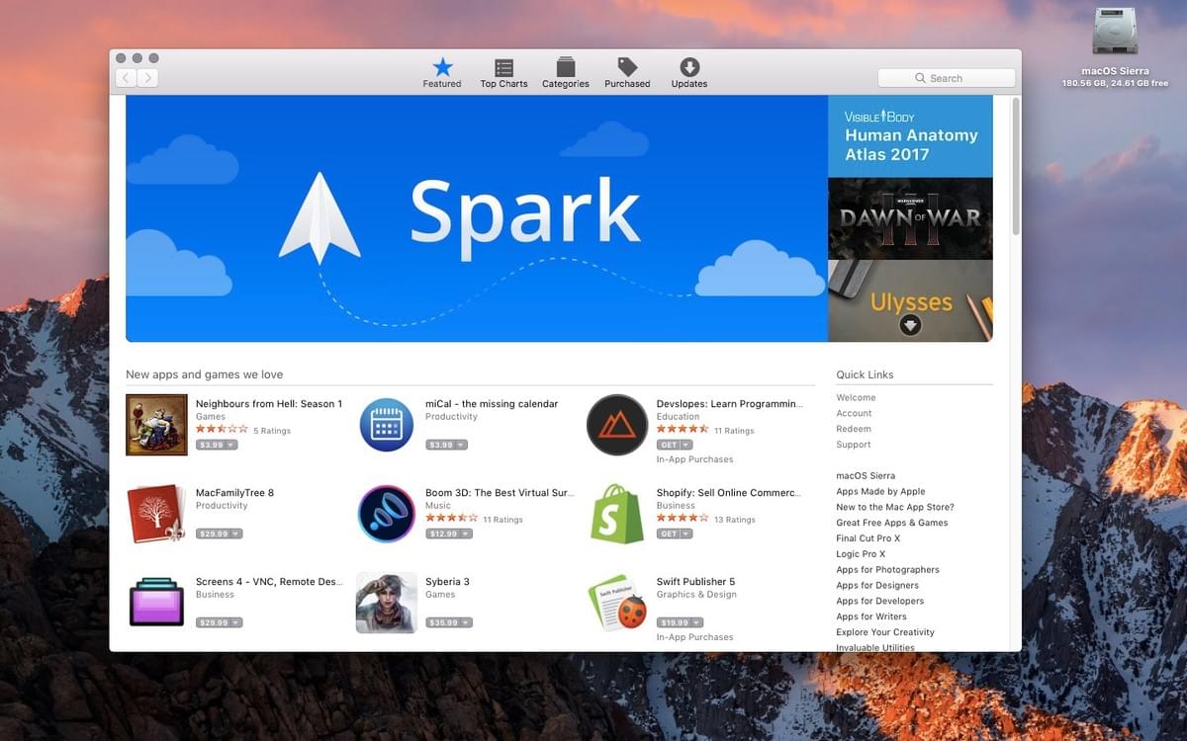Open the Apps Made by Apple link

pyautogui.click(x=880, y=491)
